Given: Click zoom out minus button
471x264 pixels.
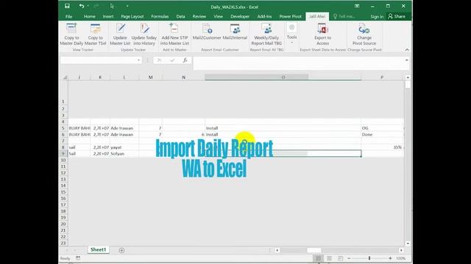Looking at the screenshot, I should click(349, 258).
